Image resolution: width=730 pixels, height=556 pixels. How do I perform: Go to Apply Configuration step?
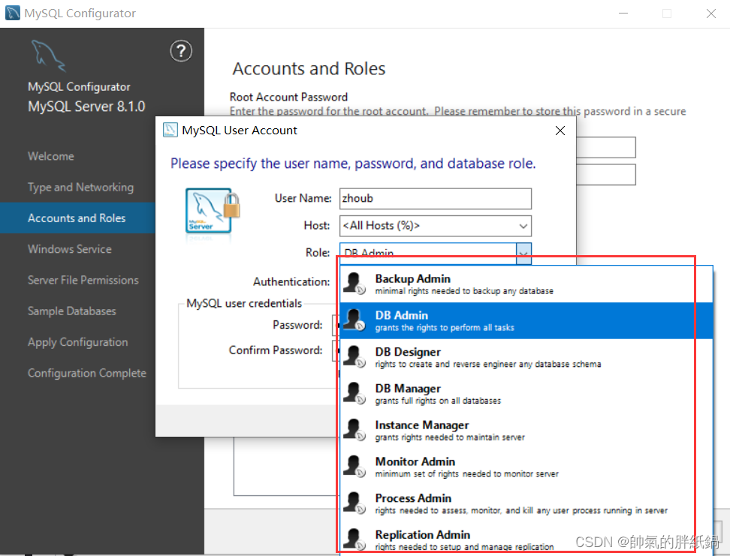pyautogui.click(x=78, y=342)
